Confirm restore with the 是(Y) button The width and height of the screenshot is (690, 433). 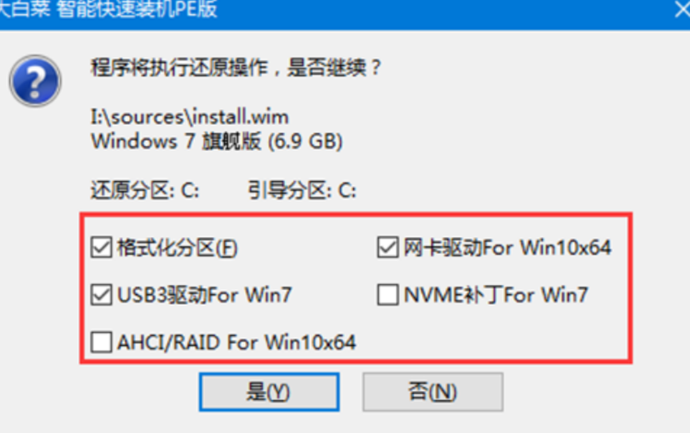click(269, 392)
